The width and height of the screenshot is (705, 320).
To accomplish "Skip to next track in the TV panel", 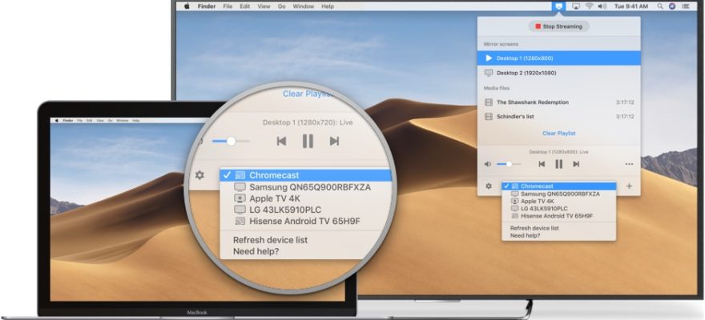I will click(576, 164).
